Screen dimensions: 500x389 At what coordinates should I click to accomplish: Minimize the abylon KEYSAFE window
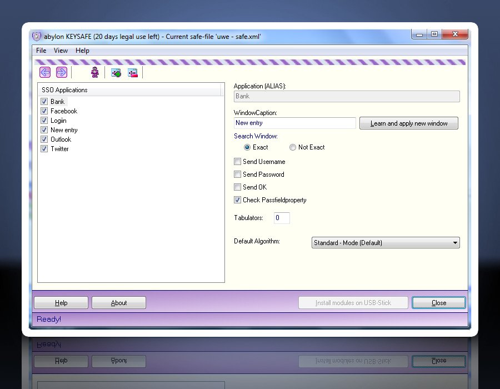[x=419, y=34]
